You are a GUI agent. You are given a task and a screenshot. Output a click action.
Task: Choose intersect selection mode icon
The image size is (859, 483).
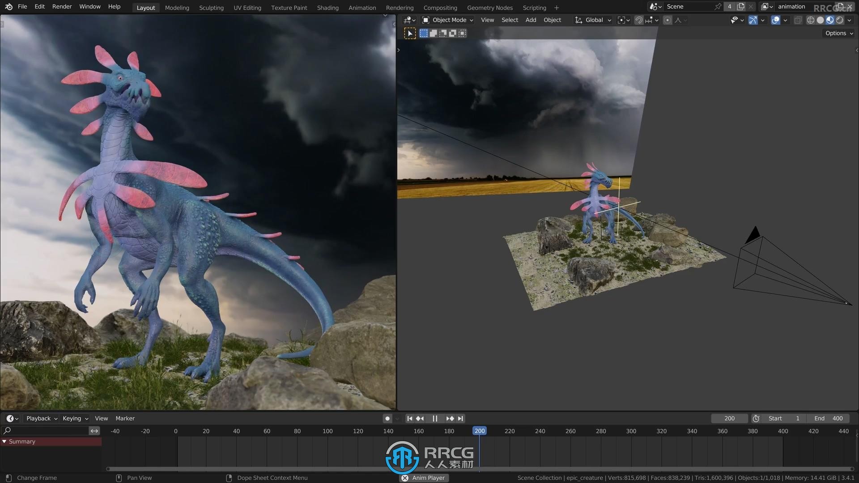(x=462, y=33)
